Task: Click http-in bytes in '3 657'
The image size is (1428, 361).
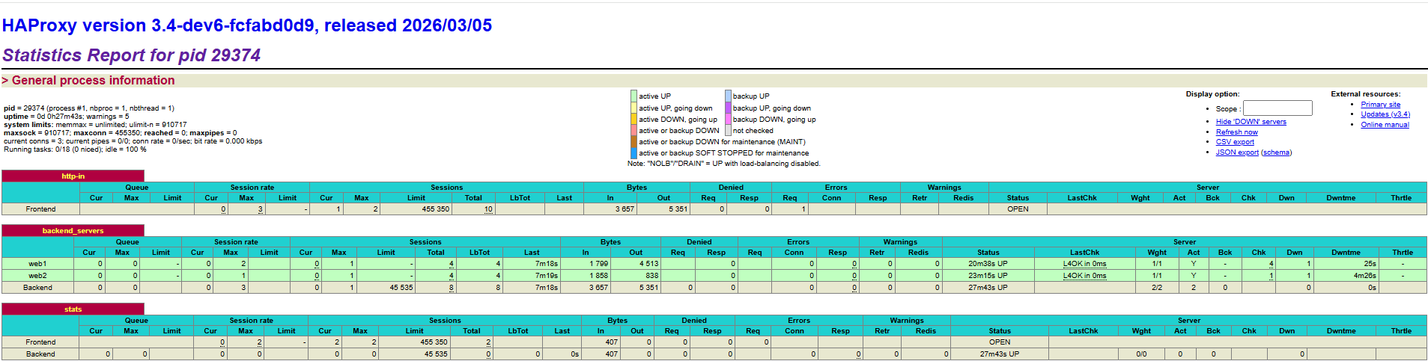Action: pyautogui.click(x=625, y=209)
